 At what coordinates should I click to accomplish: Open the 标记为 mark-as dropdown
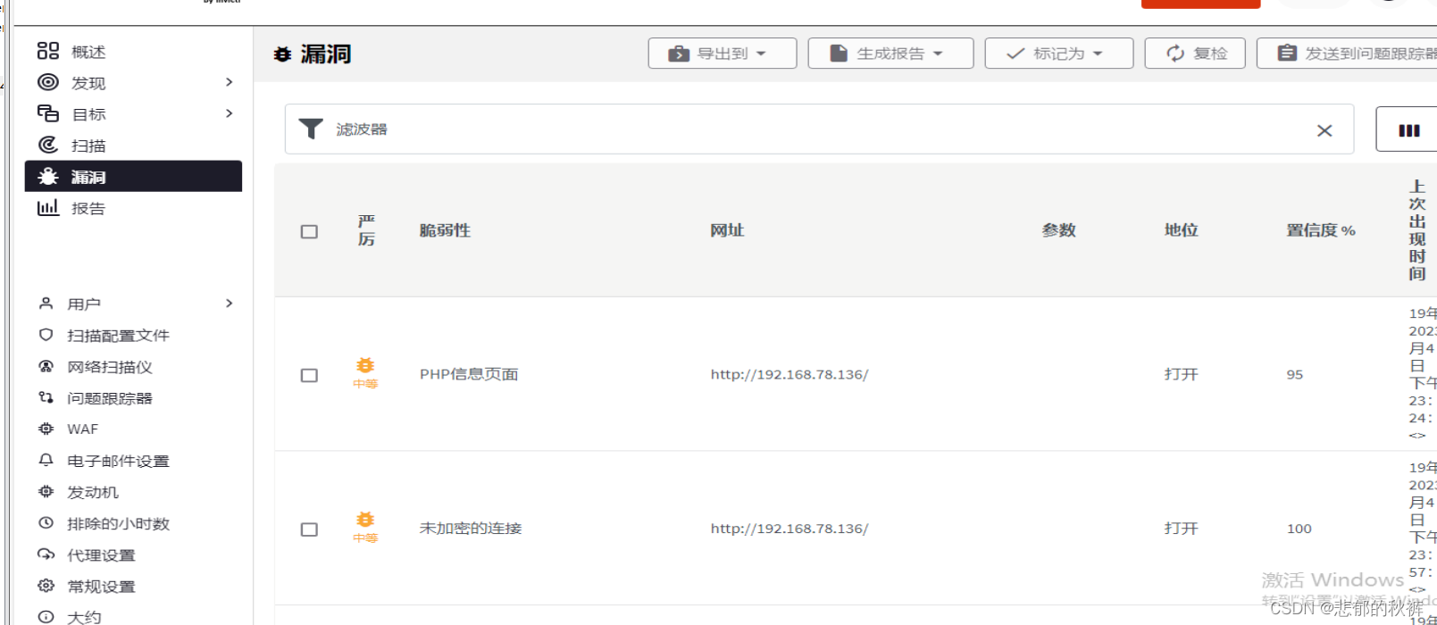[x=1059, y=54]
